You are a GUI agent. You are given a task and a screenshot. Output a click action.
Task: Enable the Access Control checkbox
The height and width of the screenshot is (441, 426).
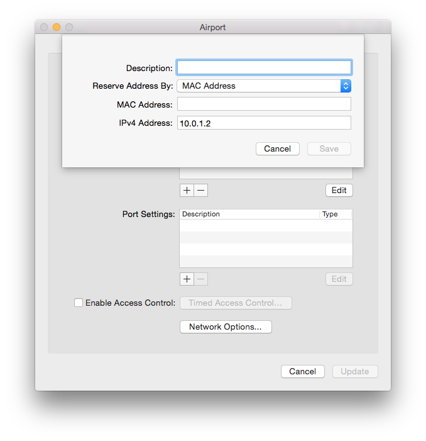click(79, 303)
